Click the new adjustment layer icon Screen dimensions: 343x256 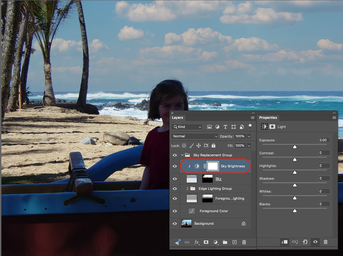[216, 242]
